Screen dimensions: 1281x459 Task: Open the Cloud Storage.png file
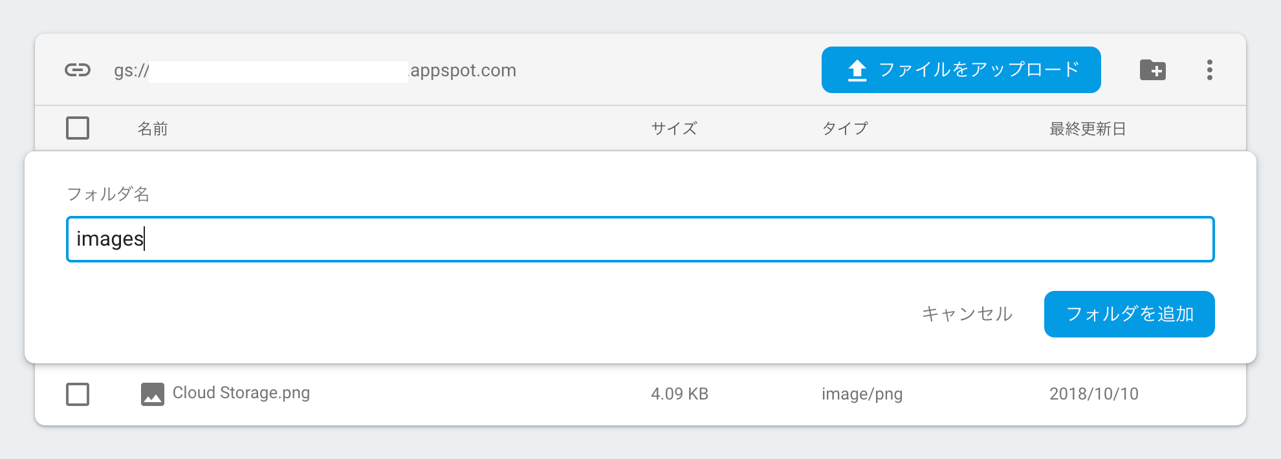click(241, 393)
